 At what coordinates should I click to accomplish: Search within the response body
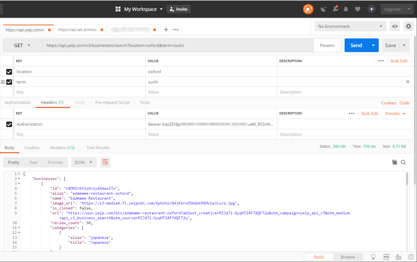403,162
